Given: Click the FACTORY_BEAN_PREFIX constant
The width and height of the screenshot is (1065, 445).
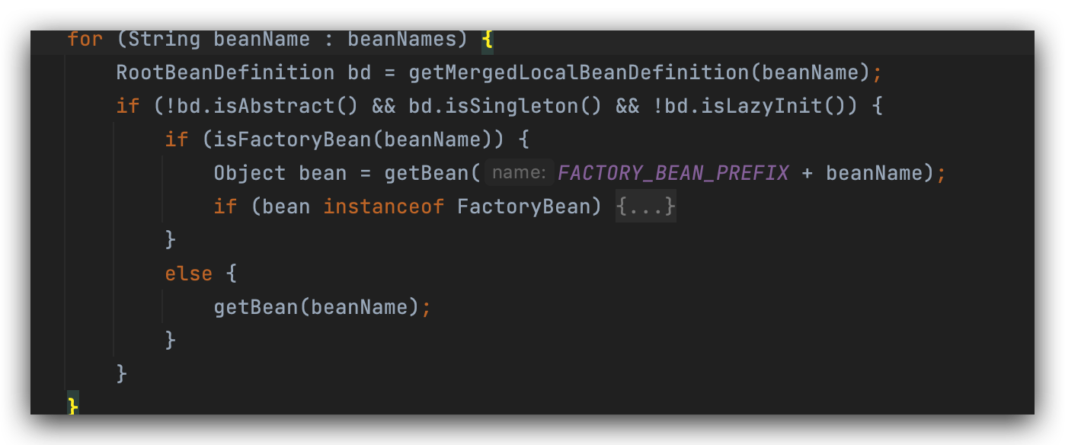Looking at the screenshot, I should pos(673,173).
